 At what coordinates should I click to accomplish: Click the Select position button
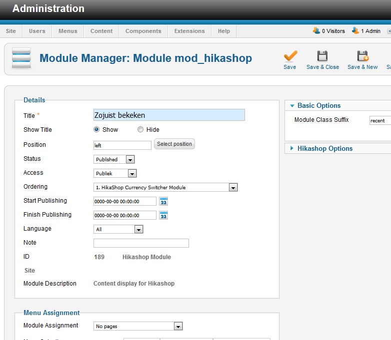click(174, 144)
